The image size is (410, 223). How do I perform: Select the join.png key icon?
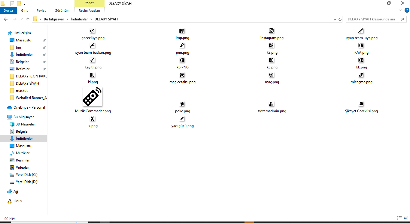click(182, 46)
